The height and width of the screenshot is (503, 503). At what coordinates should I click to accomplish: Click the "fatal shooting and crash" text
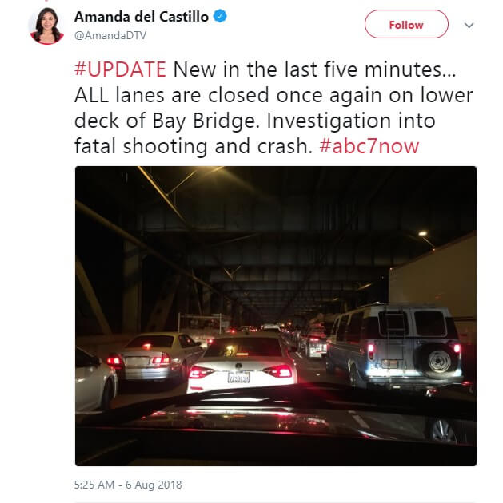pos(193,146)
